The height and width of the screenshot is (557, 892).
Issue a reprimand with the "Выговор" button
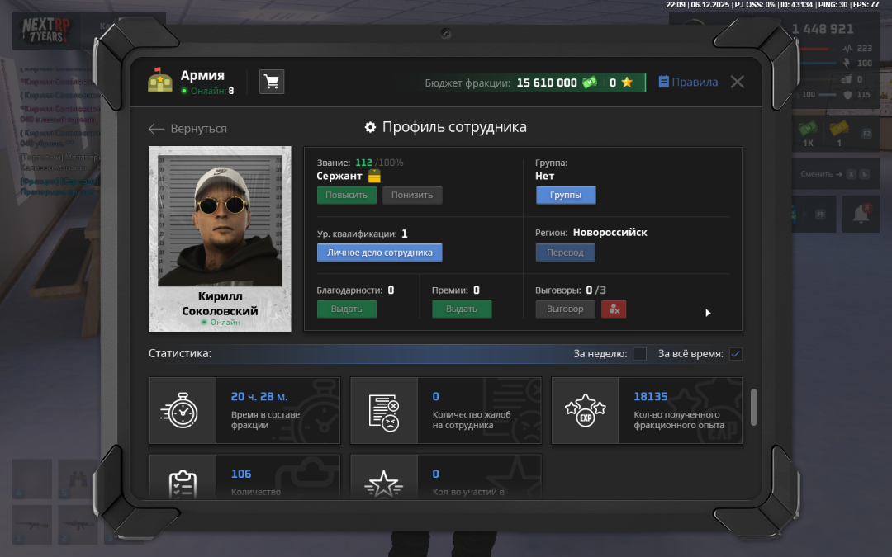(x=565, y=309)
